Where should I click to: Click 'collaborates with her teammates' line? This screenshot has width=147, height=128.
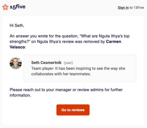(x=61, y=74)
